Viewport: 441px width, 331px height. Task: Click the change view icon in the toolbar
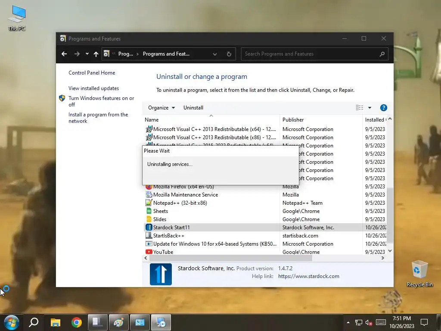(360, 107)
